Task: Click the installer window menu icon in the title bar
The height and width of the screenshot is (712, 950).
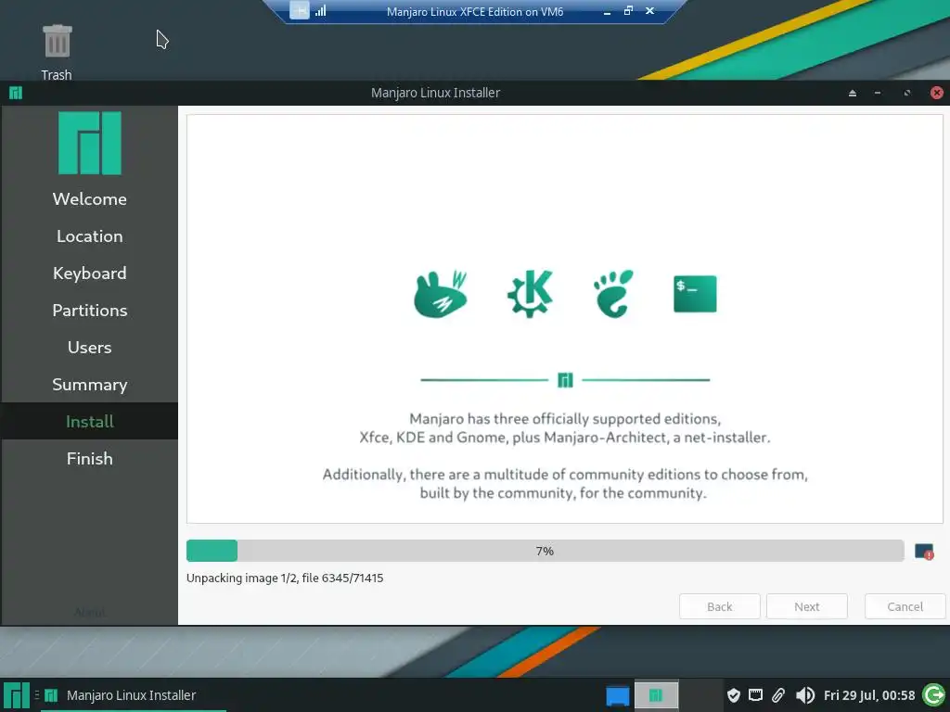Action: [16, 93]
